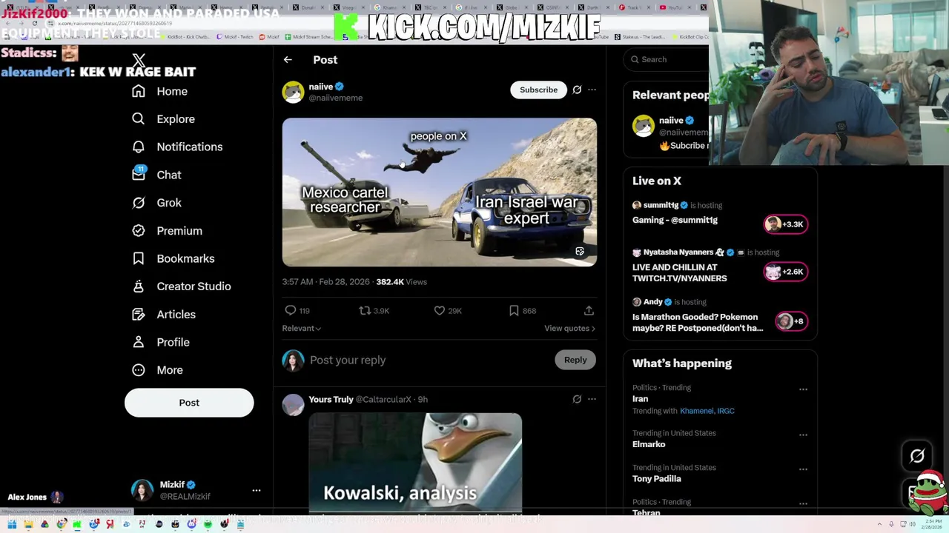Click the Home house icon

139,91
